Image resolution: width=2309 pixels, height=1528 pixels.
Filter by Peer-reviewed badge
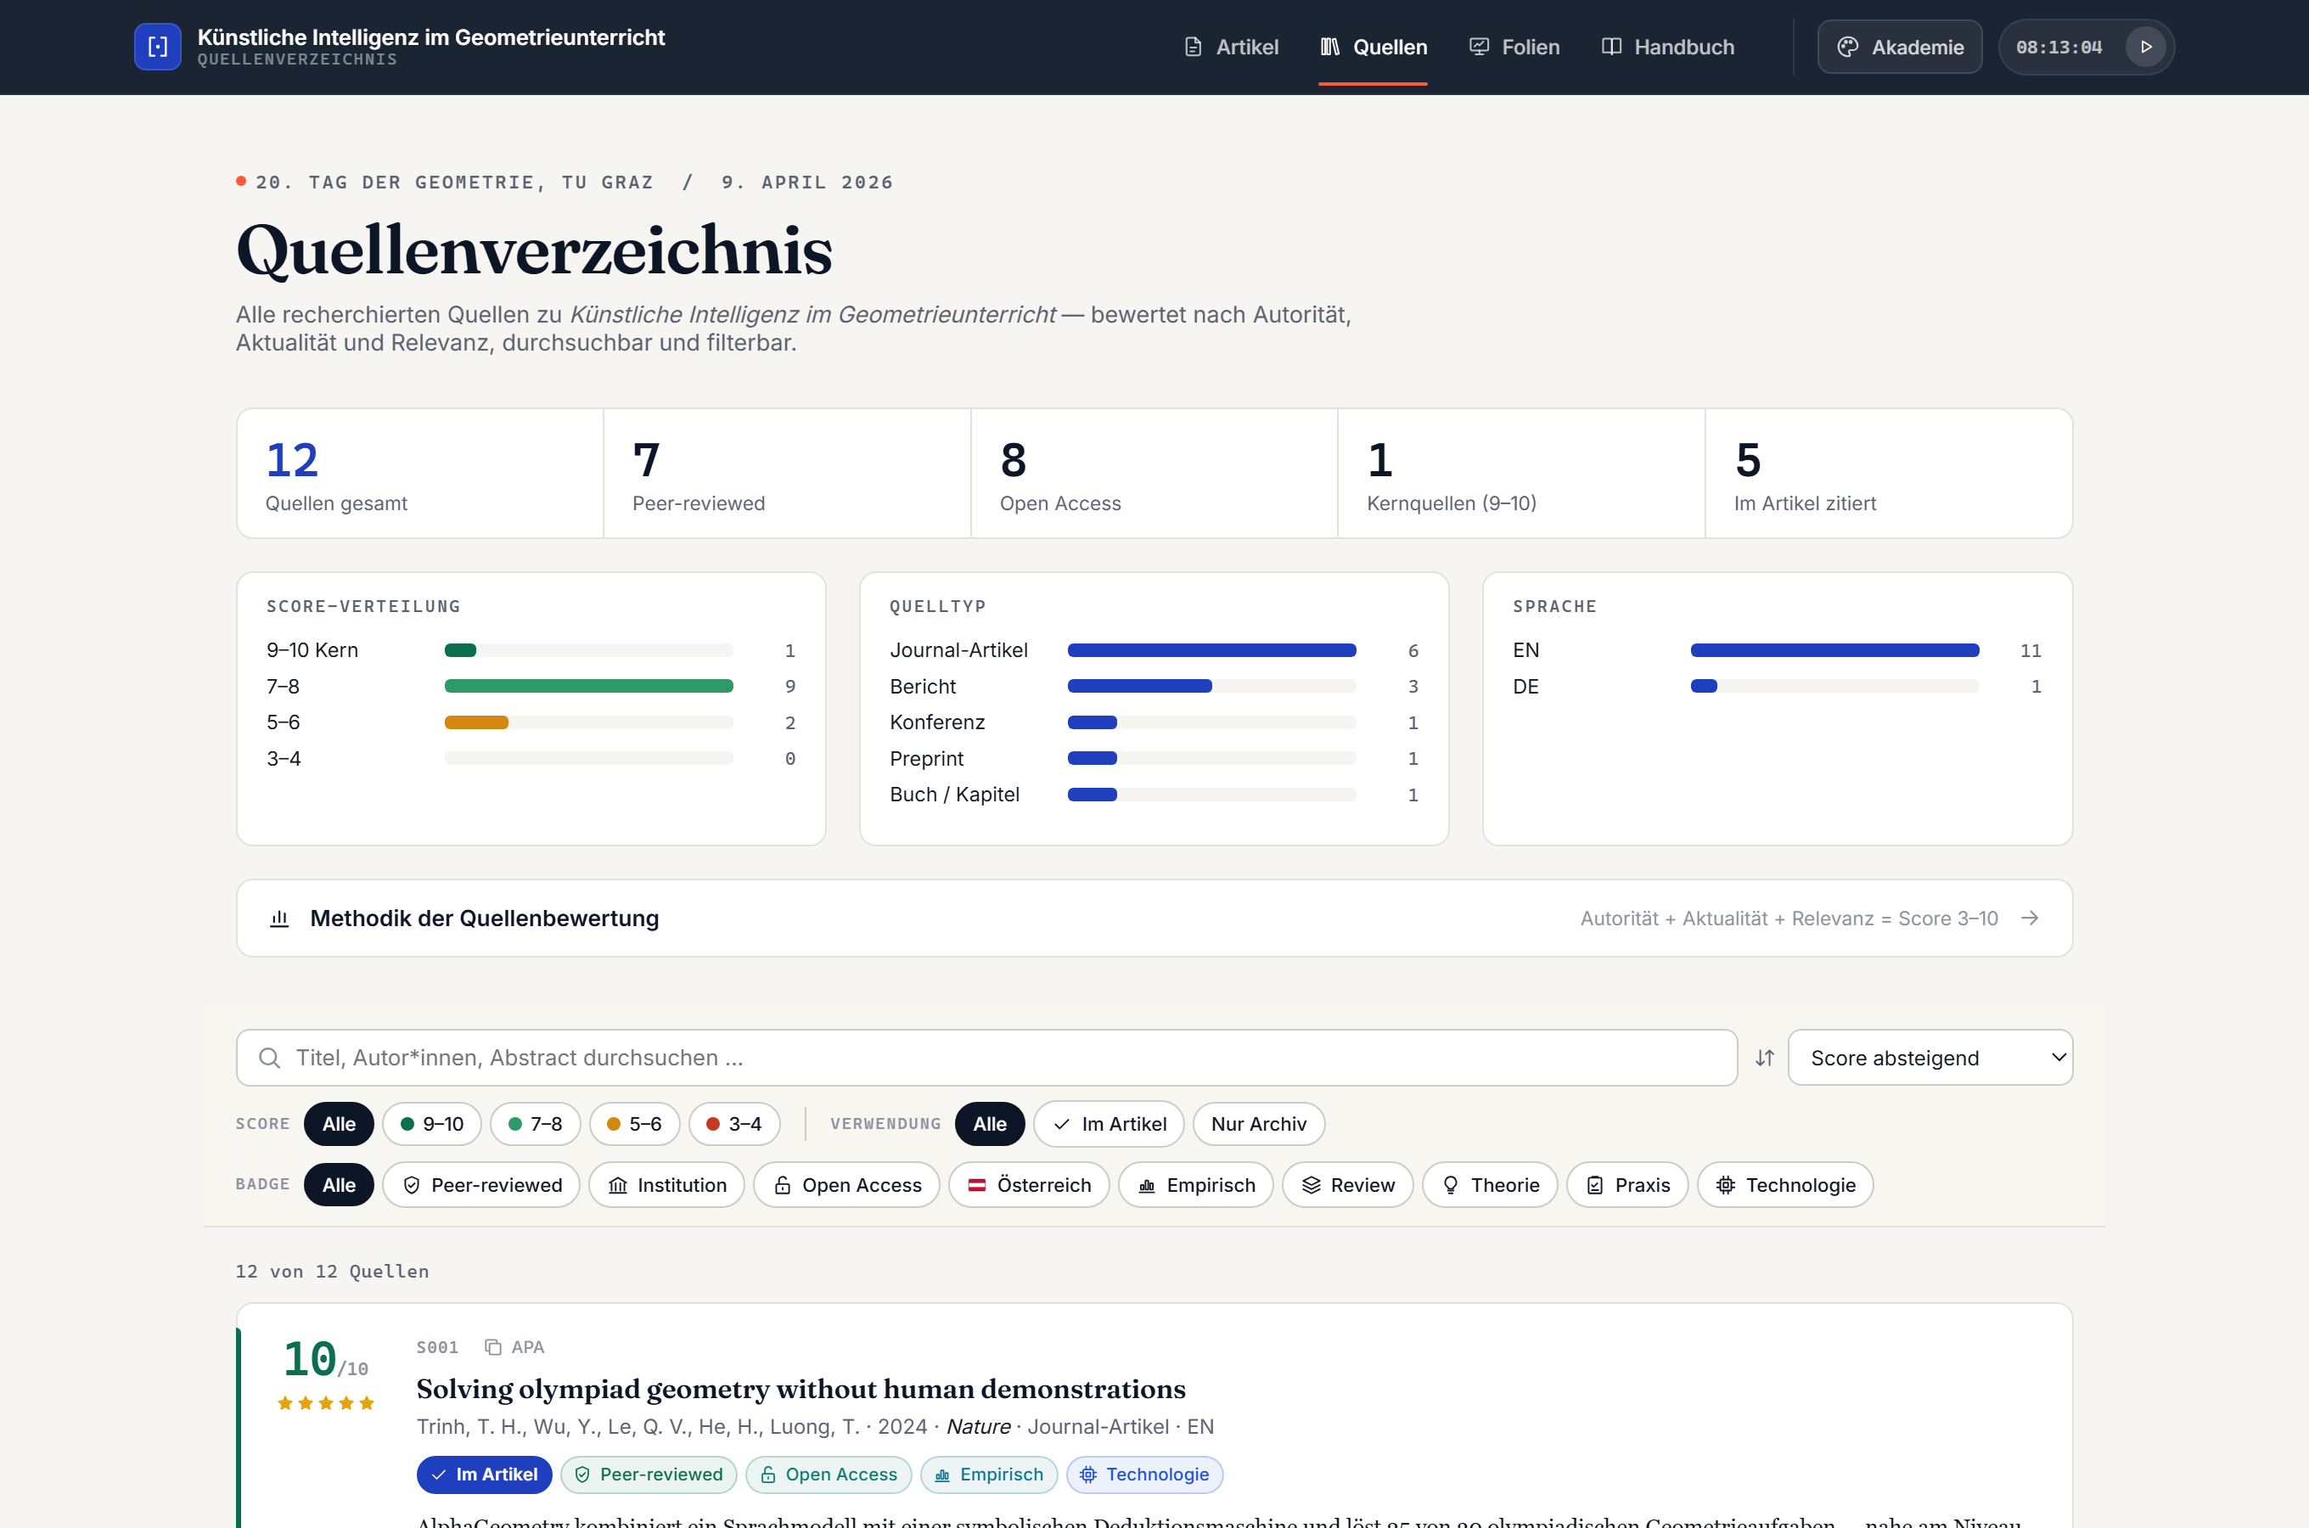[481, 1185]
